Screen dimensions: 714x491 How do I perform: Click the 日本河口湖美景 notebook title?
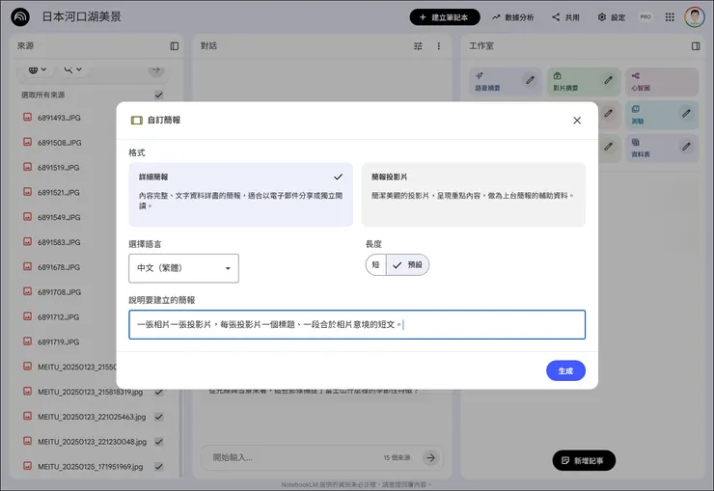(81, 16)
